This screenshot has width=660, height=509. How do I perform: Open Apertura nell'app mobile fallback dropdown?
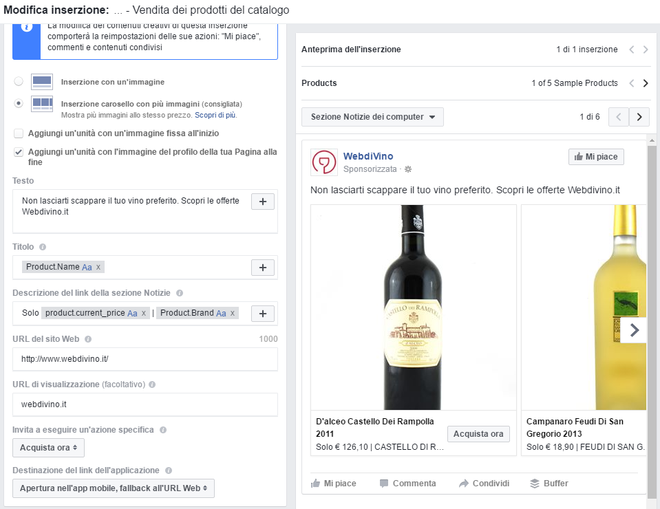tap(114, 488)
